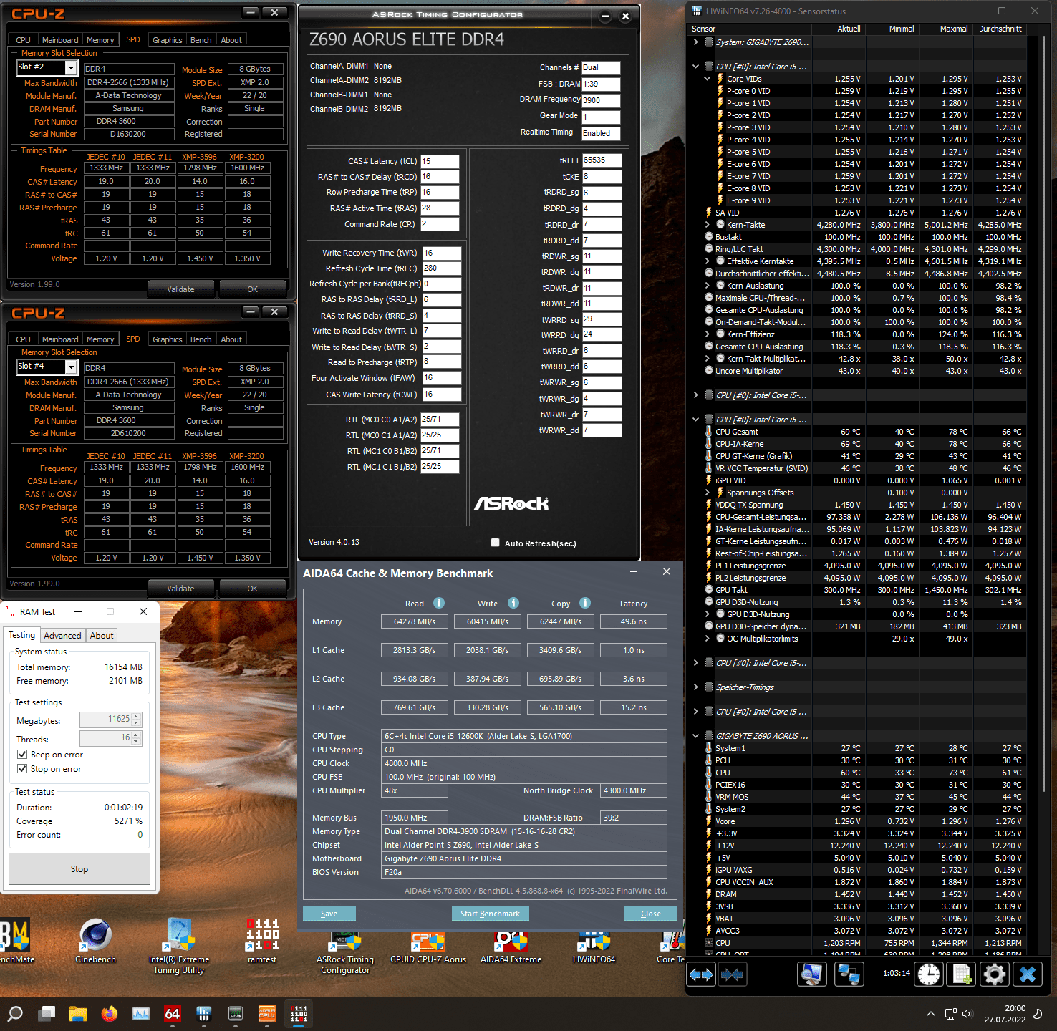The width and height of the screenshot is (1057, 1031).
Task: Expand the Speicher-Timings sensor group
Action: pos(695,687)
